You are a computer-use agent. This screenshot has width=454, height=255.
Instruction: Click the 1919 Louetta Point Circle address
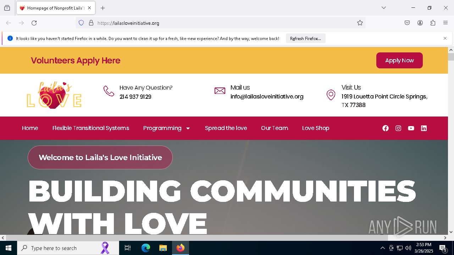[x=384, y=101]
